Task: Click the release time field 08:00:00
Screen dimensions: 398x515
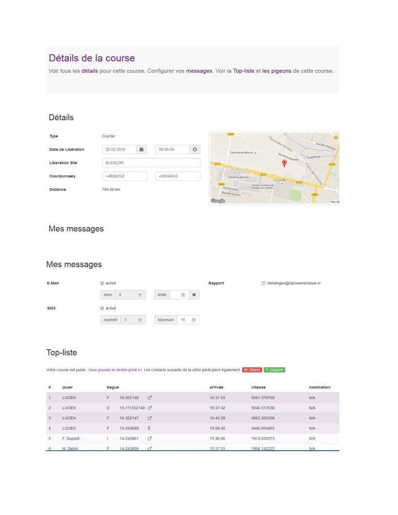Action: click(172, 149)
